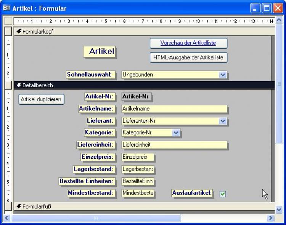This screenshot has height=225, width=286.
Task: Click the Artikel duplizieren button
Action: click(41, 99)
